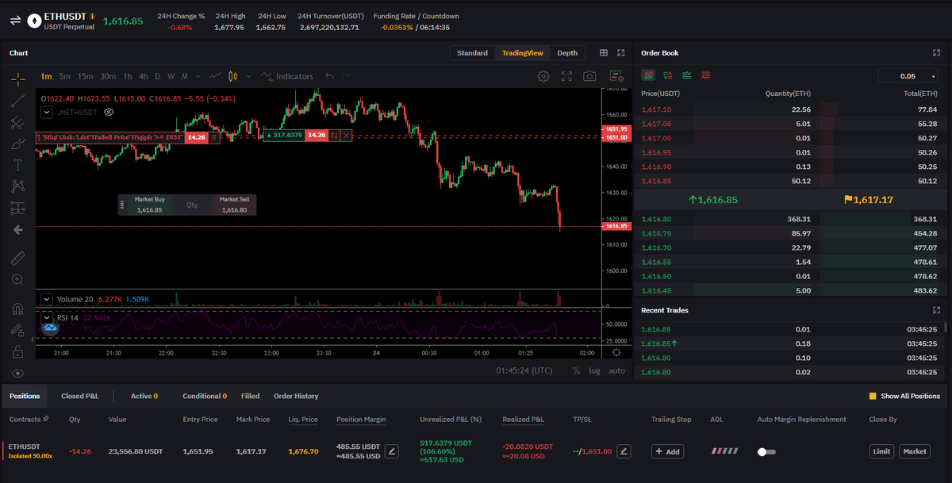Close position by Market order
This screenshot has height=483, width=952.
pyautogui.click(x=914, y=451)
